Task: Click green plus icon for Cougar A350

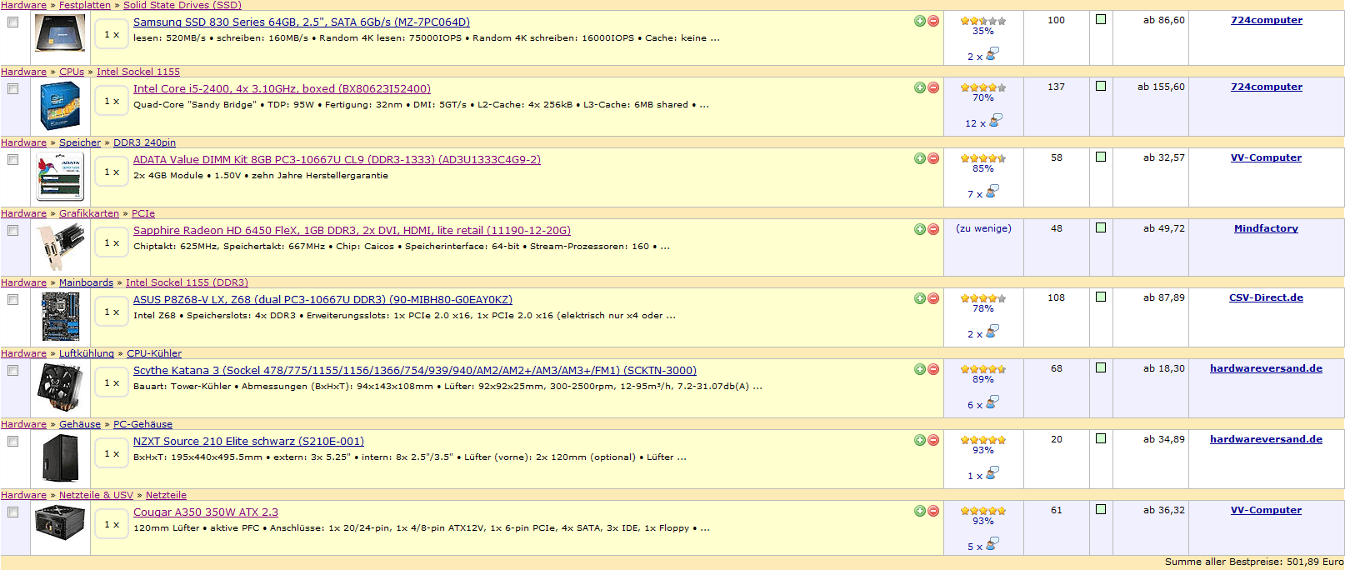Action: click(920, 511)
